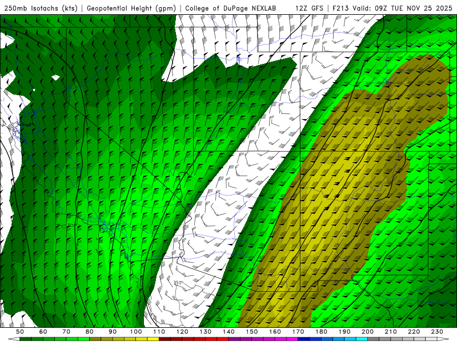
Task: Pick the 190 label on the legend
Action: (x=344, y=332)
